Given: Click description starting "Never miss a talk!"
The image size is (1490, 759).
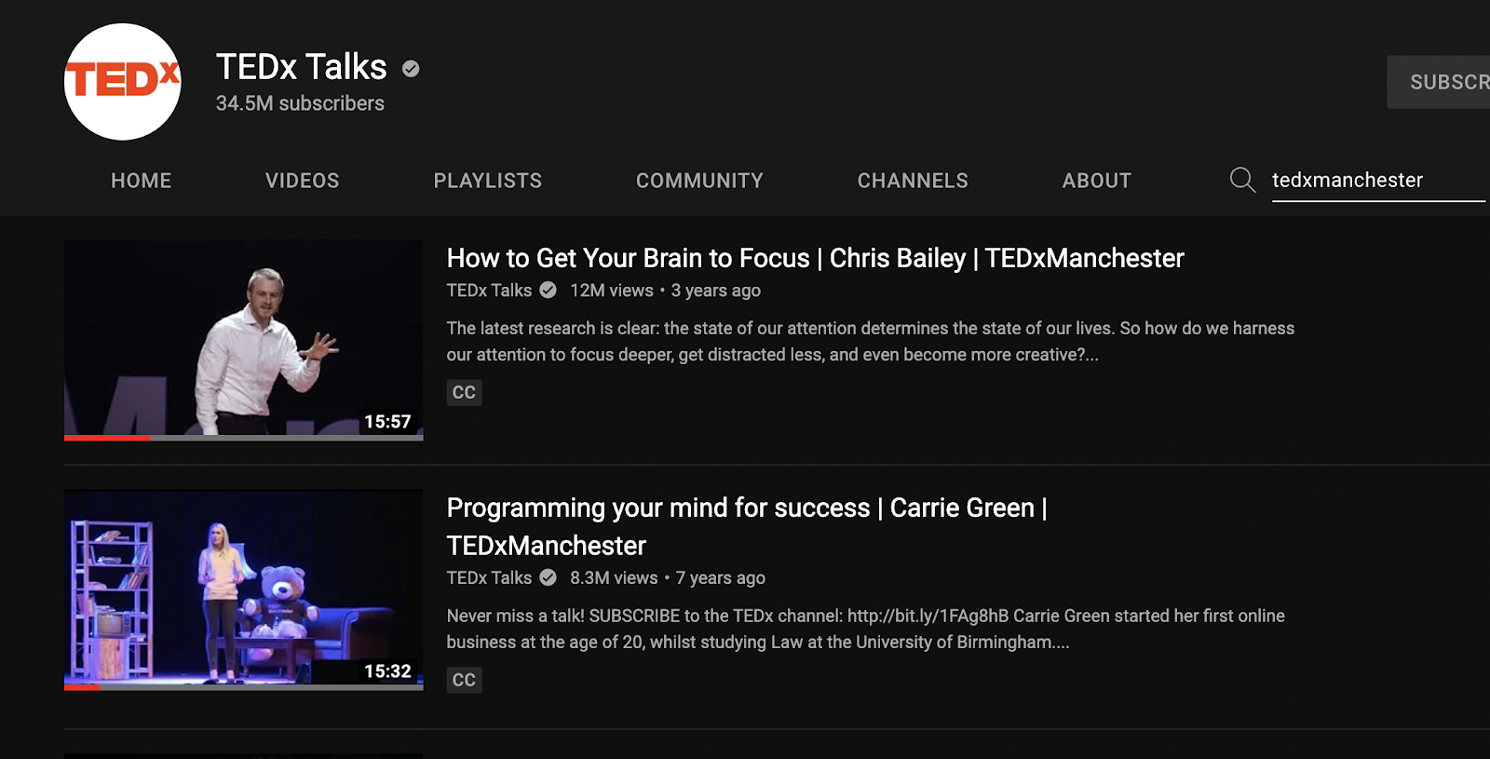Looking at the screenshot, I should 866,629.
